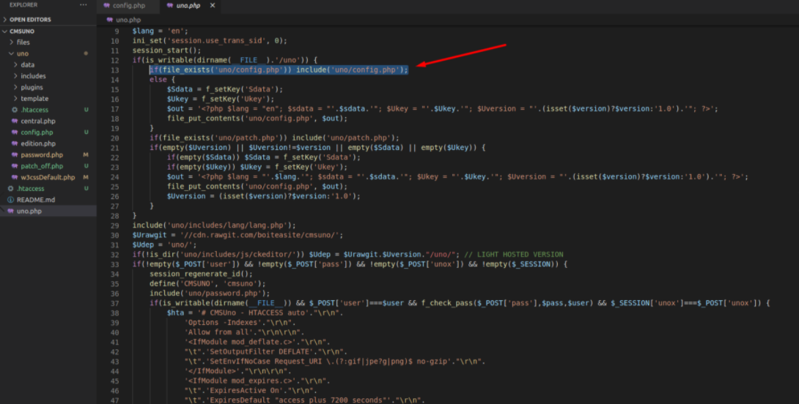Close the uno.php editor tab
Screen dimensions: 799x404
click(x=213, y=6)
